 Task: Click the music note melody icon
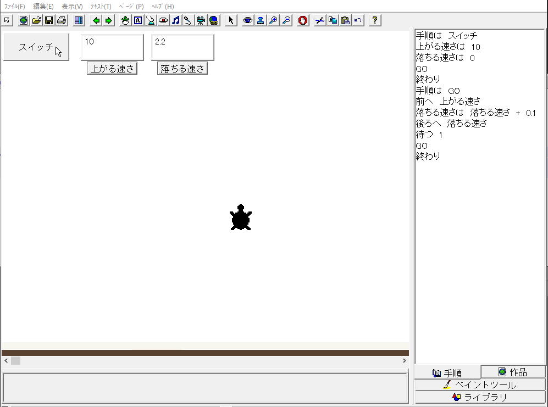(175, 20)
